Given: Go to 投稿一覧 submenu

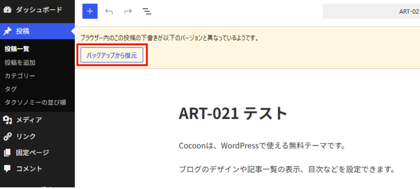Looking at the screenshot, I should tap(17, 49).
